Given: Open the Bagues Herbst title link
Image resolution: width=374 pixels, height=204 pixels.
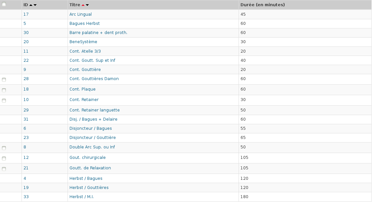Looking at the screenshot, I should click(x=85, y=24).
